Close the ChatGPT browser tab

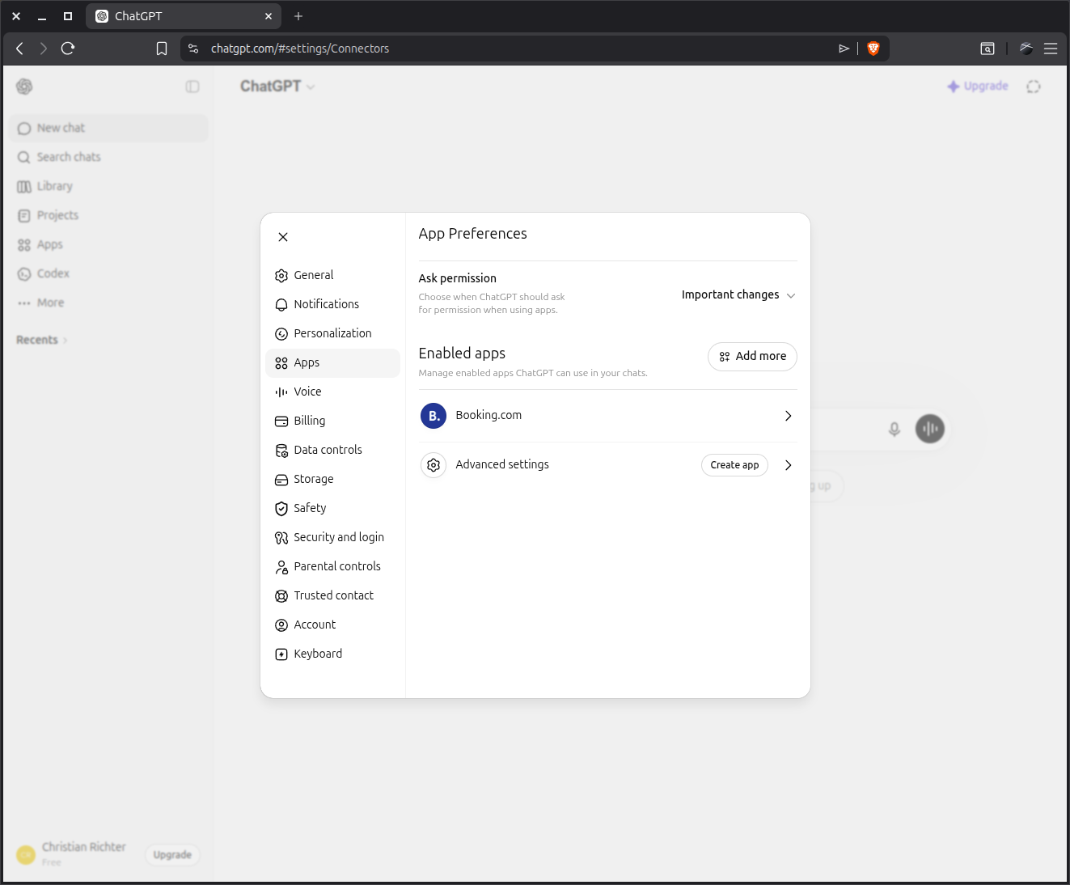coord(269,16)
